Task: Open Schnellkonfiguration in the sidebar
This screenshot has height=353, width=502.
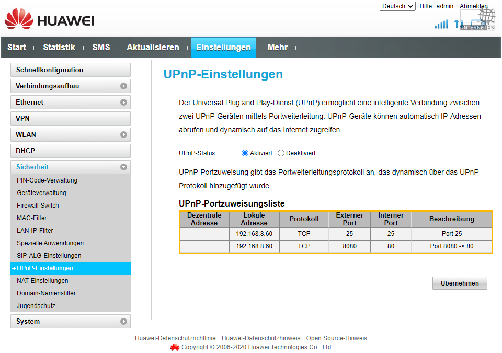Action: (71, 70)
